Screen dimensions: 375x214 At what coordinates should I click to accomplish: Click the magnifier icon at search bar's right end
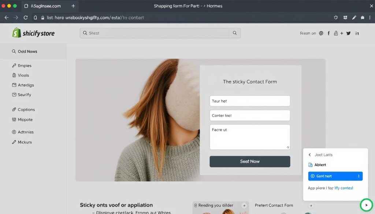click(x=235, y=33)
